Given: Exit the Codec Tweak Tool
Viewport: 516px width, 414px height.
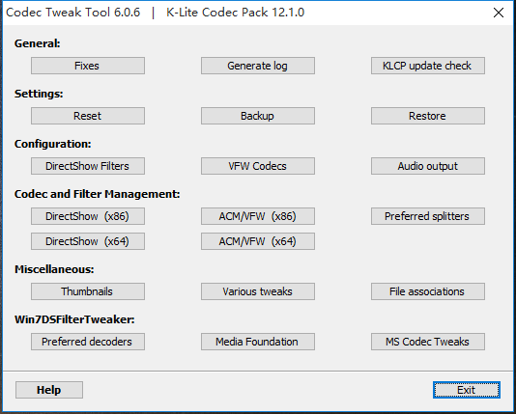Looking at the screenshot, I should pyautogui.click(x=467, y=390).
